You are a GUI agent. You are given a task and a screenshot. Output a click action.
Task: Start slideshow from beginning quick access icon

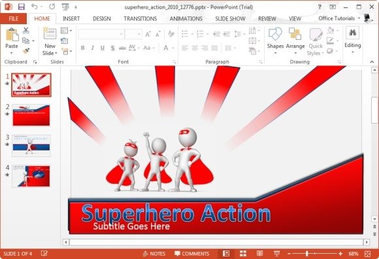point(65,7)
